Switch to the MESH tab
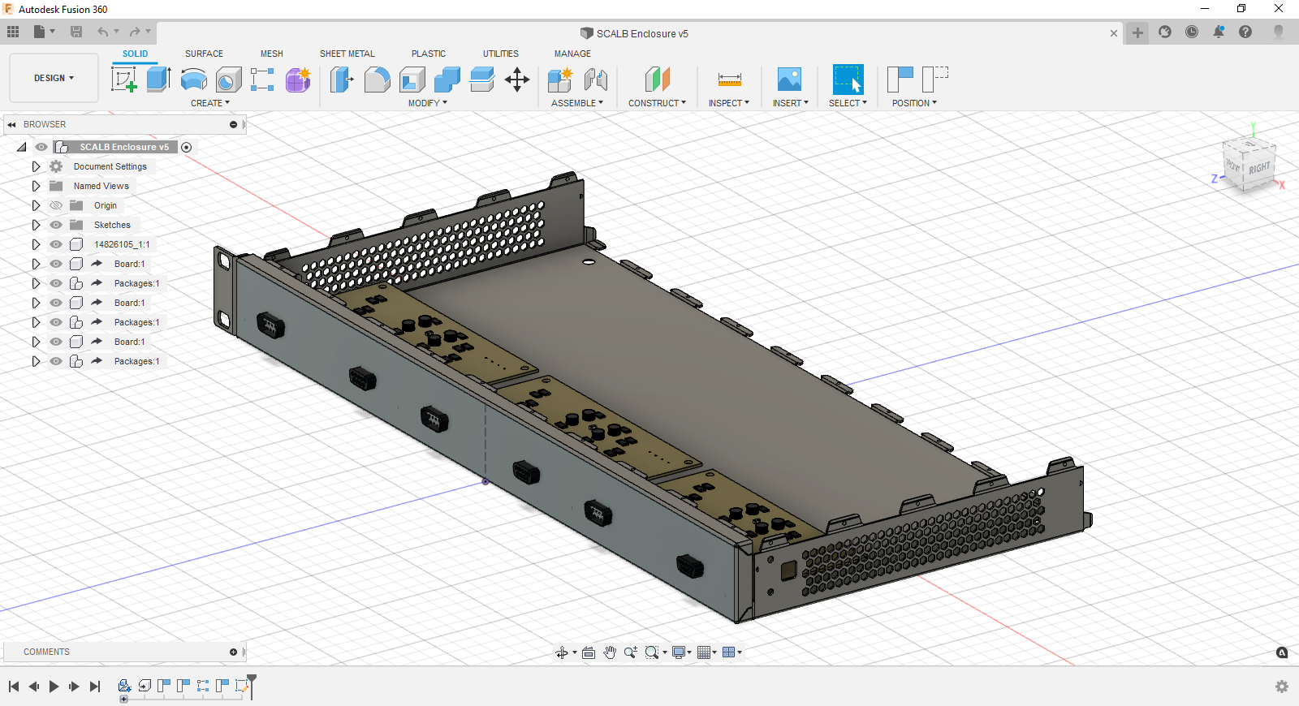1299x706 pixels. (x=272, y=54)
